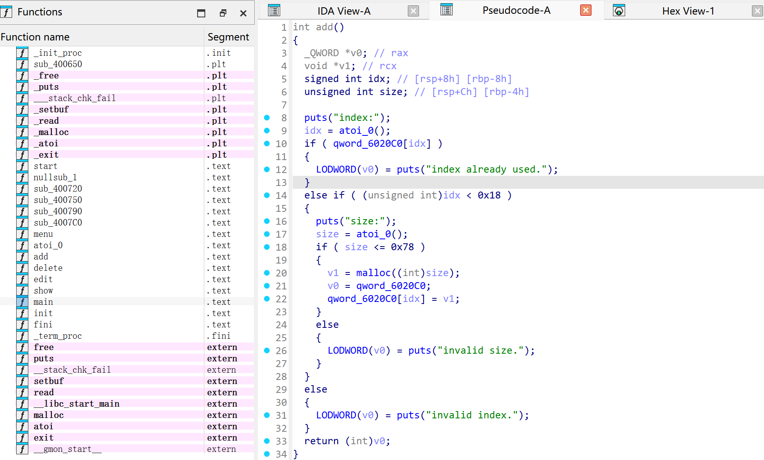Sort by Segment column header
The image size is (764, 460).
coord(229,37)
